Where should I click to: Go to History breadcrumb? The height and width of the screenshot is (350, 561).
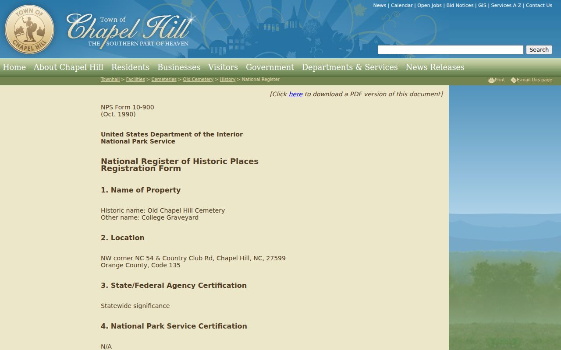(x=227, y=80)
